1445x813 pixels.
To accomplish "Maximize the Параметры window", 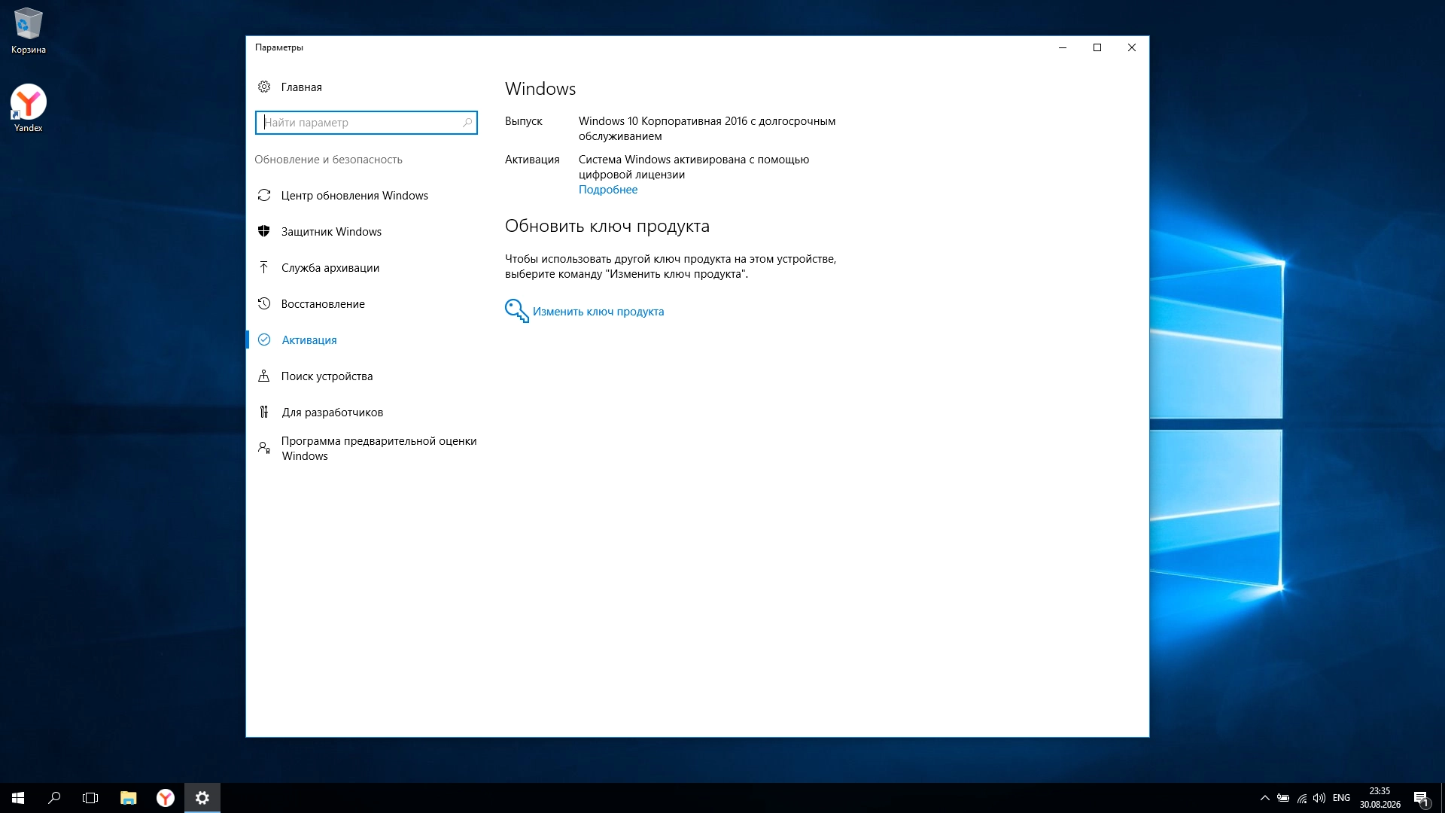I will (1097, 47).
